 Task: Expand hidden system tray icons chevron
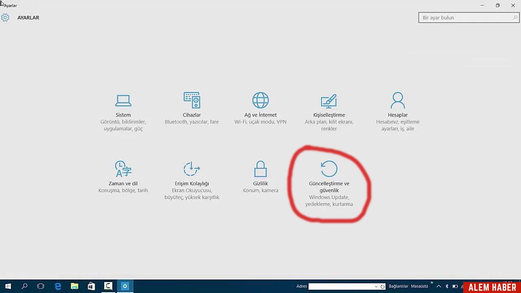pos(439,286)
